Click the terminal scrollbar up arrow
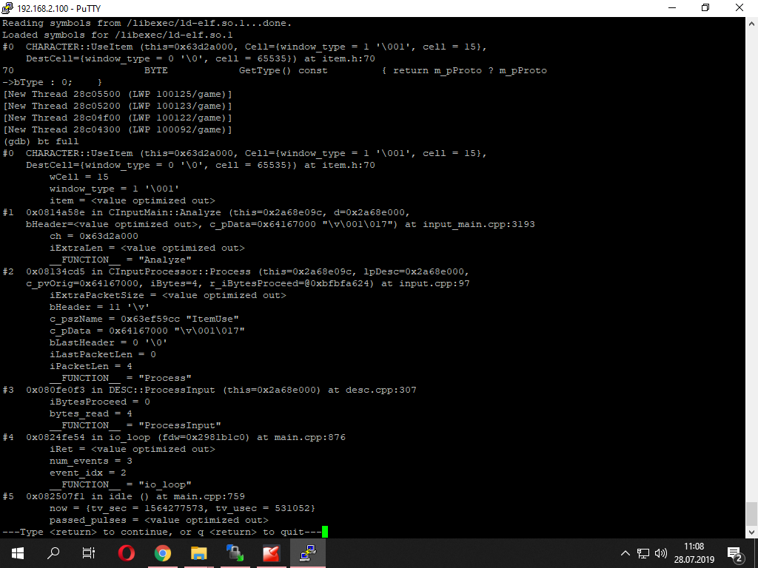The image size is (758, 568). (x=751, y=23)
